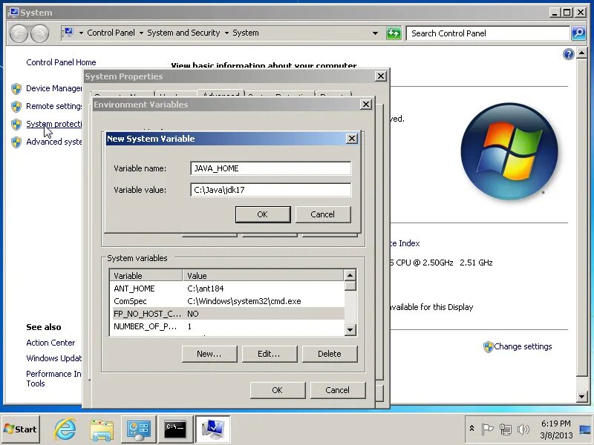Open the Control Panel taskbar icon
594x445 pixels.
pyautogui.click(x=138, y=429)
